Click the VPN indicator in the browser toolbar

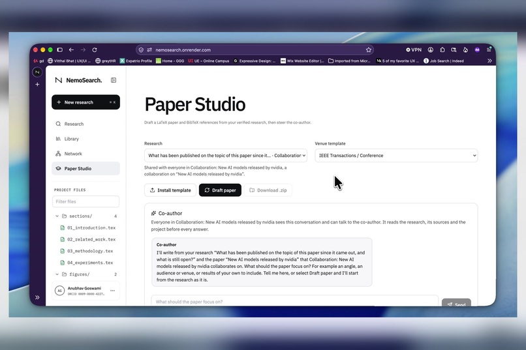pyautogui.click(x=414, y=50)
